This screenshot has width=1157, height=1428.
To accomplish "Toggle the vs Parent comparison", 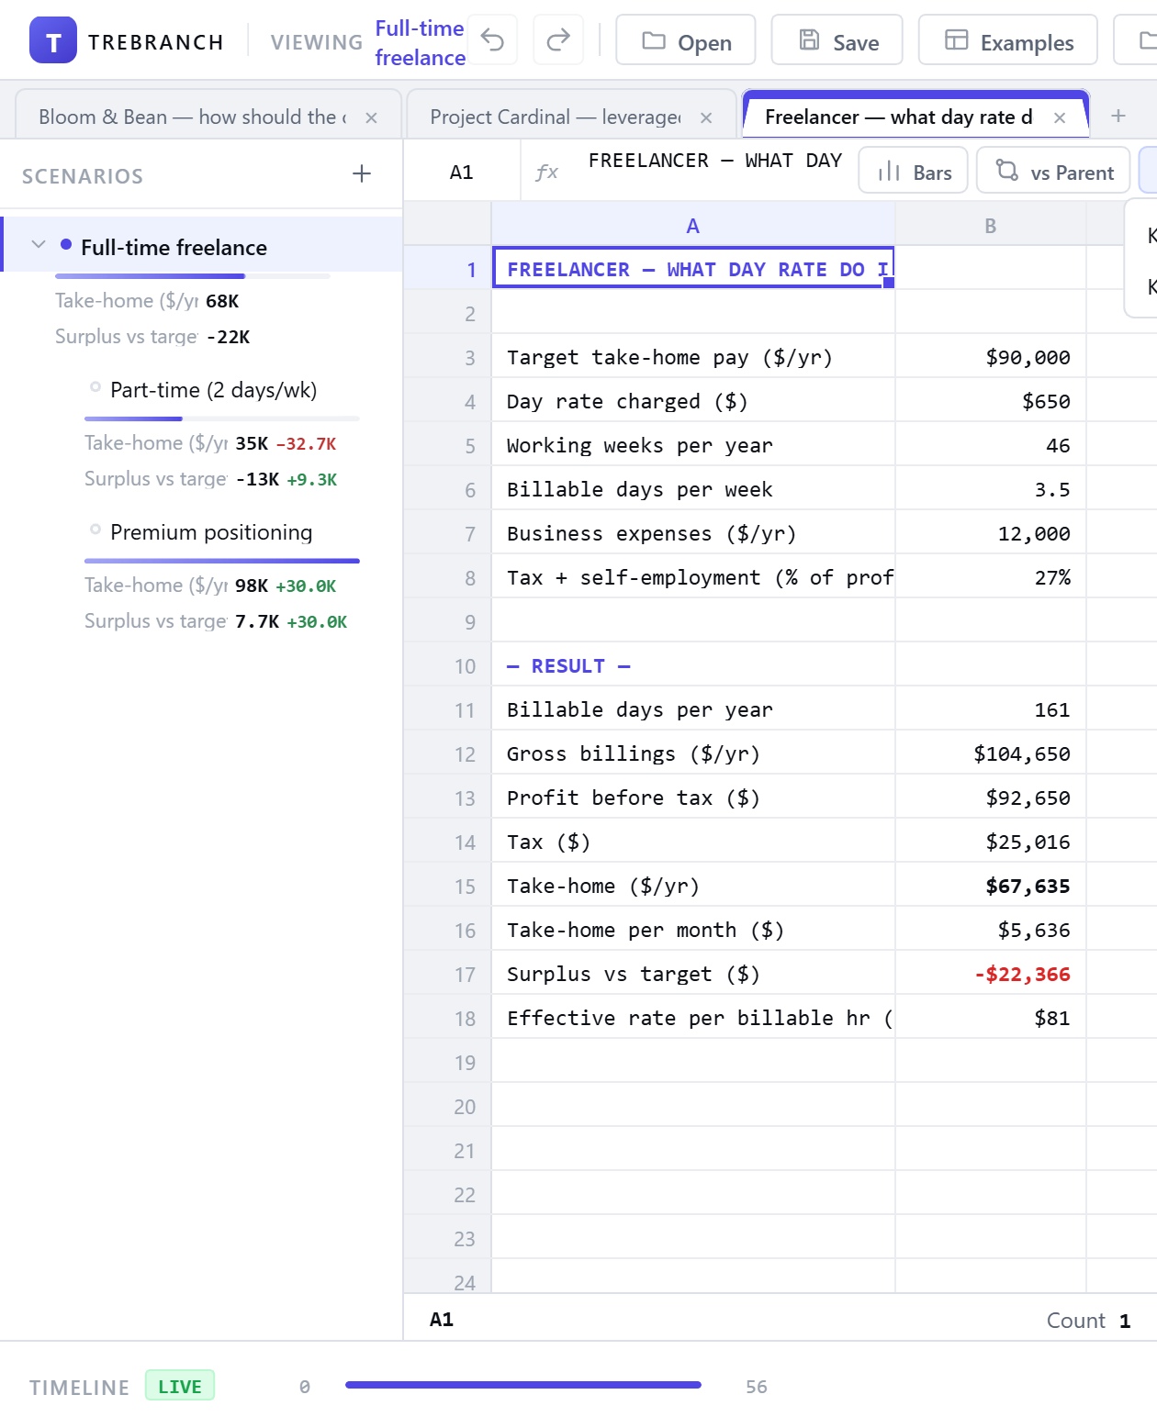I will click(1053, 172).
